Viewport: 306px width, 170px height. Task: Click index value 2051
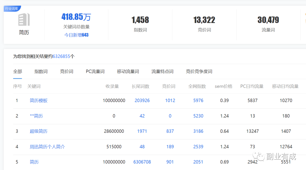(198, 162)
